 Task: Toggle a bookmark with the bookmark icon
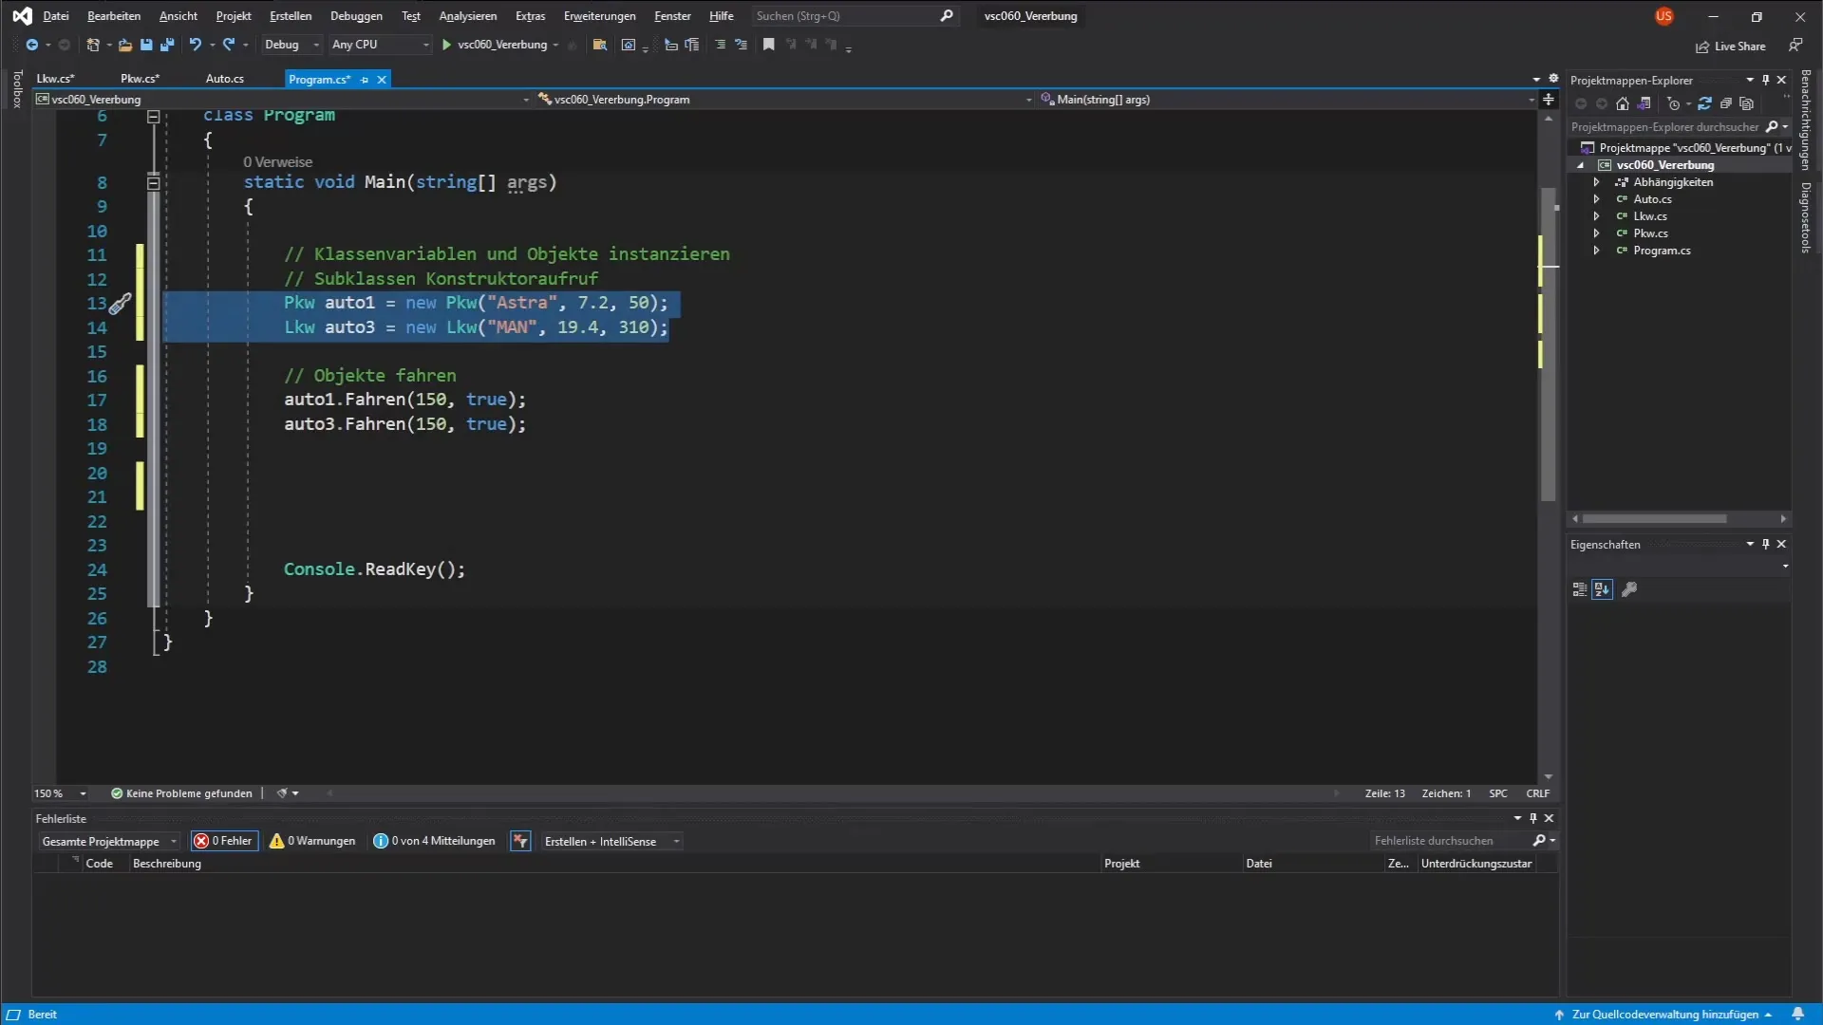(769, 45)
